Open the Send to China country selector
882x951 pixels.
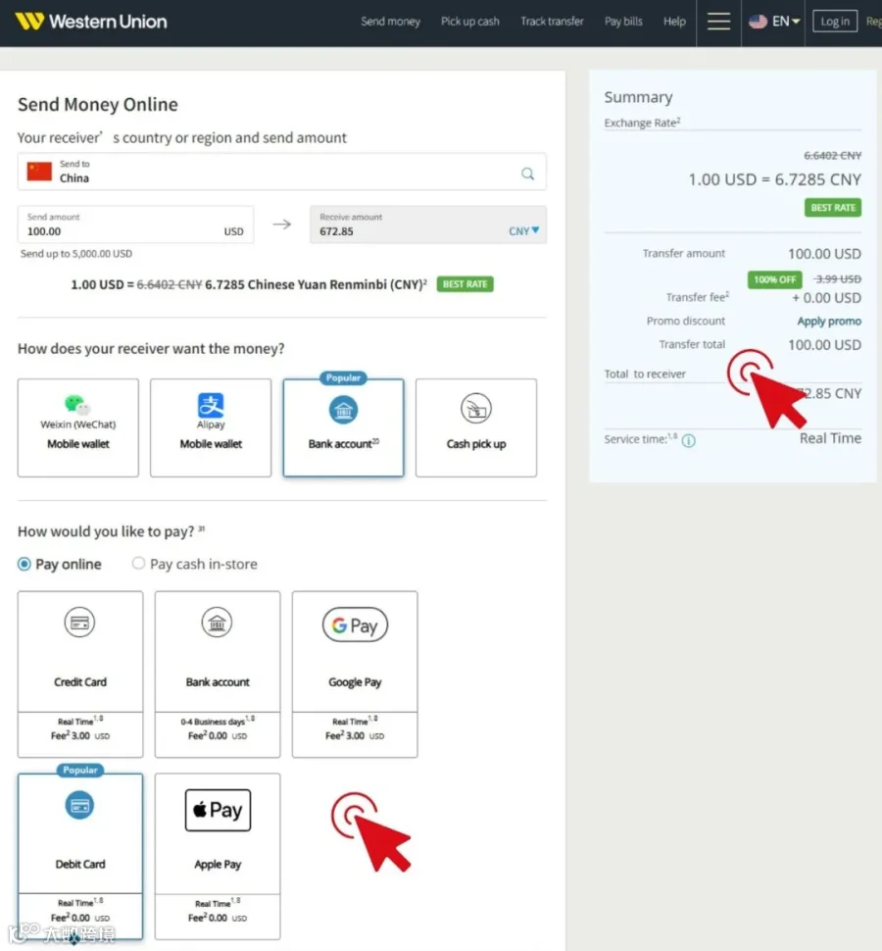pos(282,172)
